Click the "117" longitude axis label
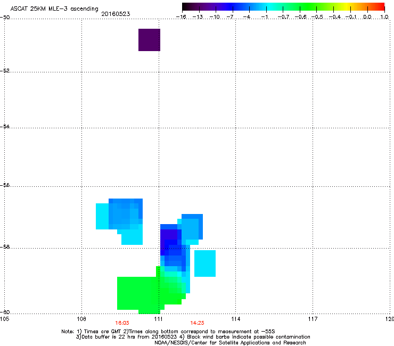This screenshot has width=394, height=346. coord(313,319)
